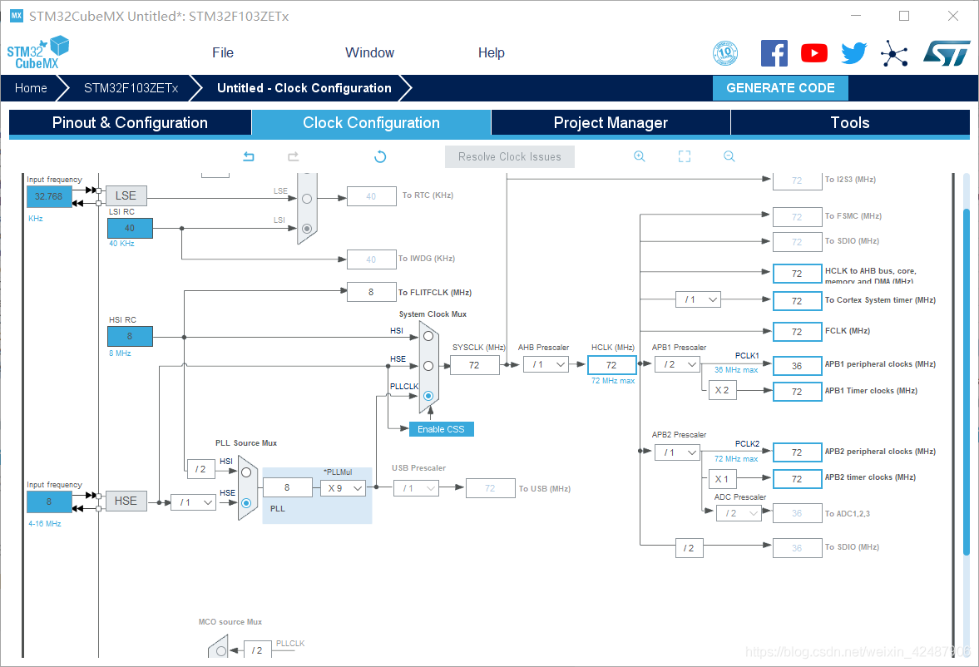Open the Twitter bird icon link
979x667 pixels.
(853, 53)
